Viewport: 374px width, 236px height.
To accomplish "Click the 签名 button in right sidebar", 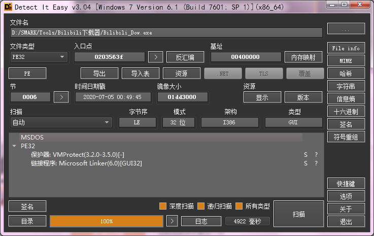I will (346, 124).
